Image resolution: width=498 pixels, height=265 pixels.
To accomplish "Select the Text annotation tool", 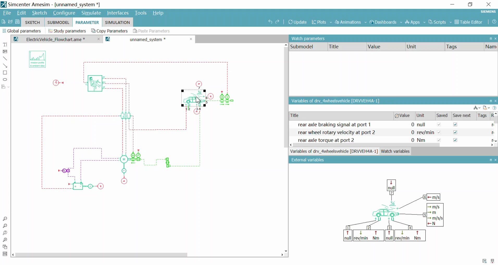I will [x=5, y=45].
